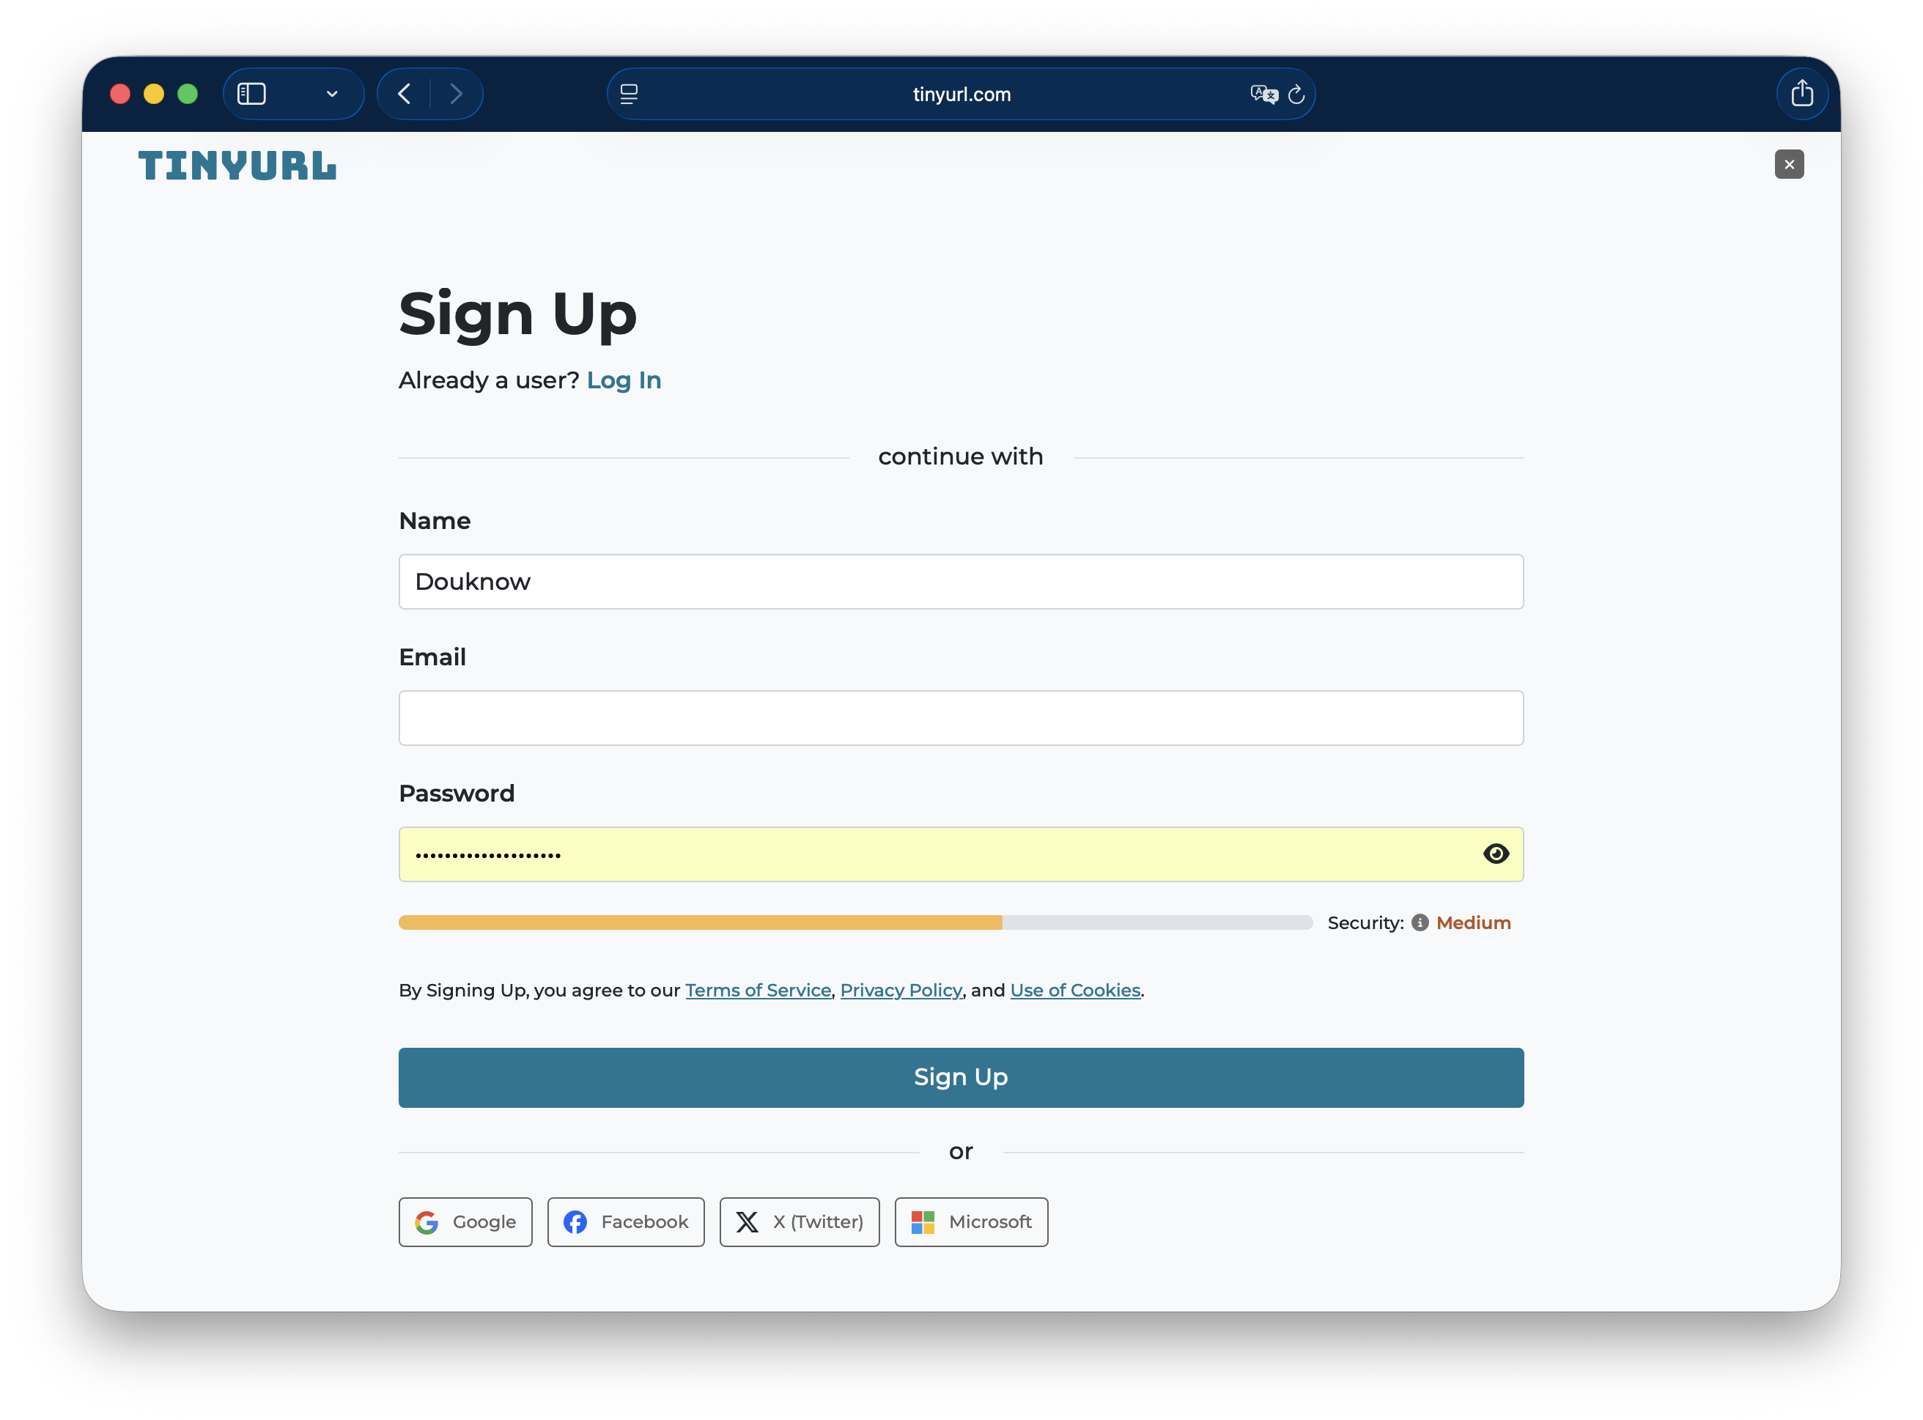Click the forward navigation arrow
This screenshot has width=1923, height=1420.
457,94
